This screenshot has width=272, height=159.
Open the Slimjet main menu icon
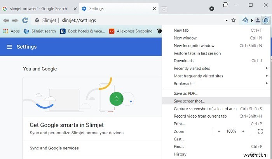tap(266, 20)
